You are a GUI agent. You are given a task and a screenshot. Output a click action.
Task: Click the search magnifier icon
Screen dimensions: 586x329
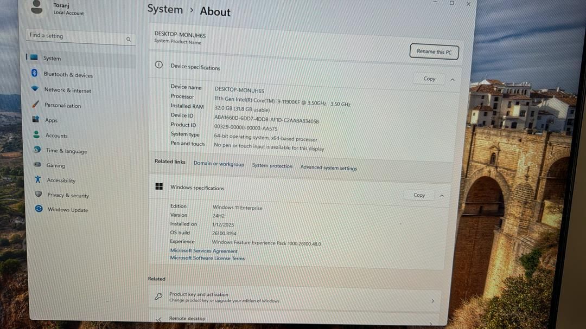(129, 39)
